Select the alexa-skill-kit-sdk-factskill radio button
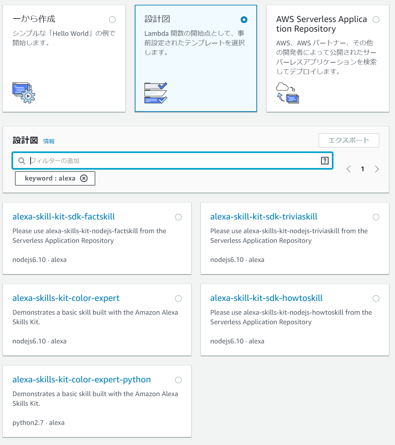The width and height of the screenshot is (395, 445). click(x=178, y=217)
